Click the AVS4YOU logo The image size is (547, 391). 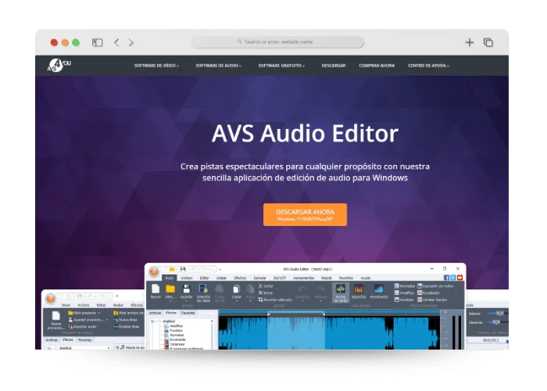click(59, 65)
